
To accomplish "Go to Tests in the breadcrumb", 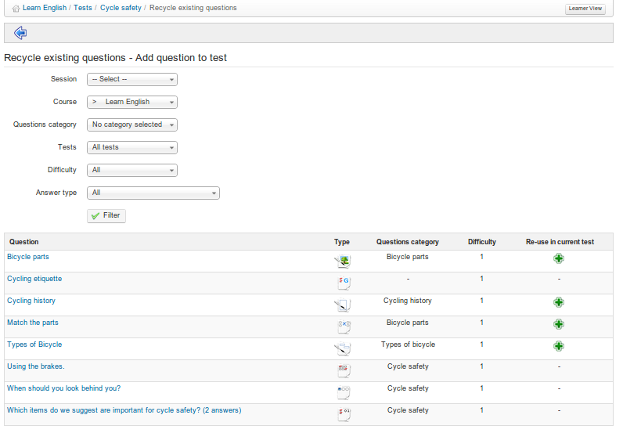I will click(x=83, y=8).
